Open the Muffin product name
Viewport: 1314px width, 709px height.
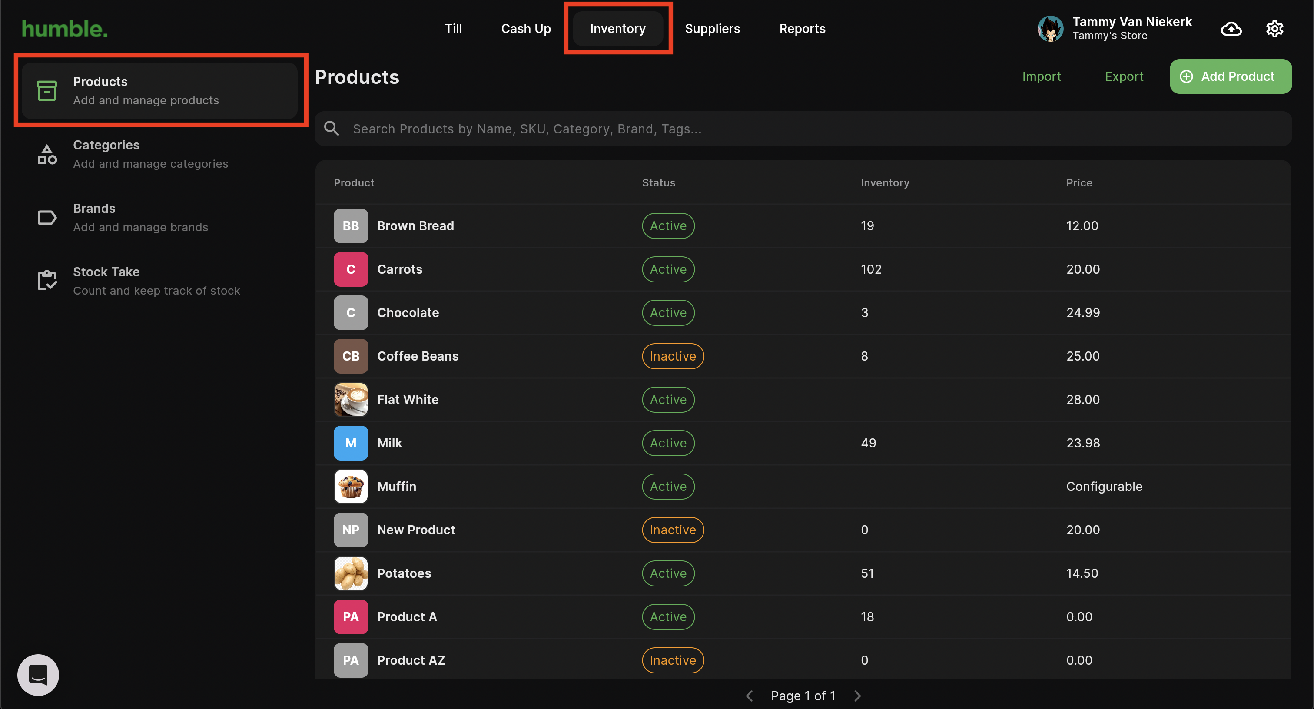(x=396, y=487)
